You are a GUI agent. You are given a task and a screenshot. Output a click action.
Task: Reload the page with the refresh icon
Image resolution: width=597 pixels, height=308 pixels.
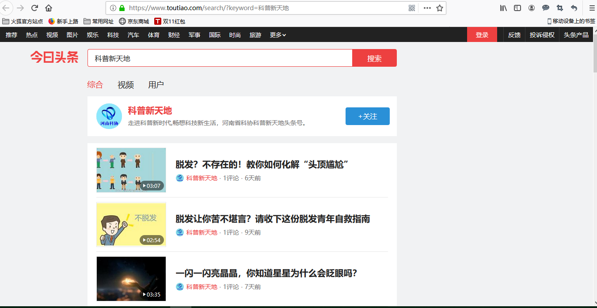[x=34, y=8]
